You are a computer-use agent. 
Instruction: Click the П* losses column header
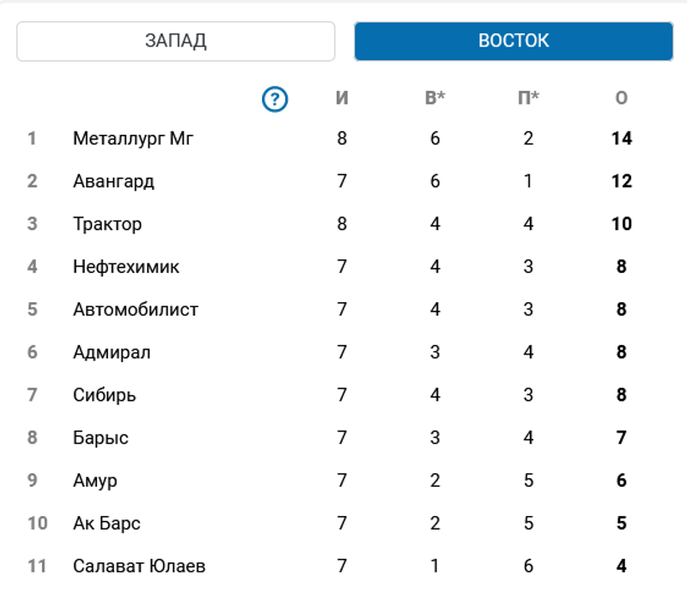[x=528, y=98]
